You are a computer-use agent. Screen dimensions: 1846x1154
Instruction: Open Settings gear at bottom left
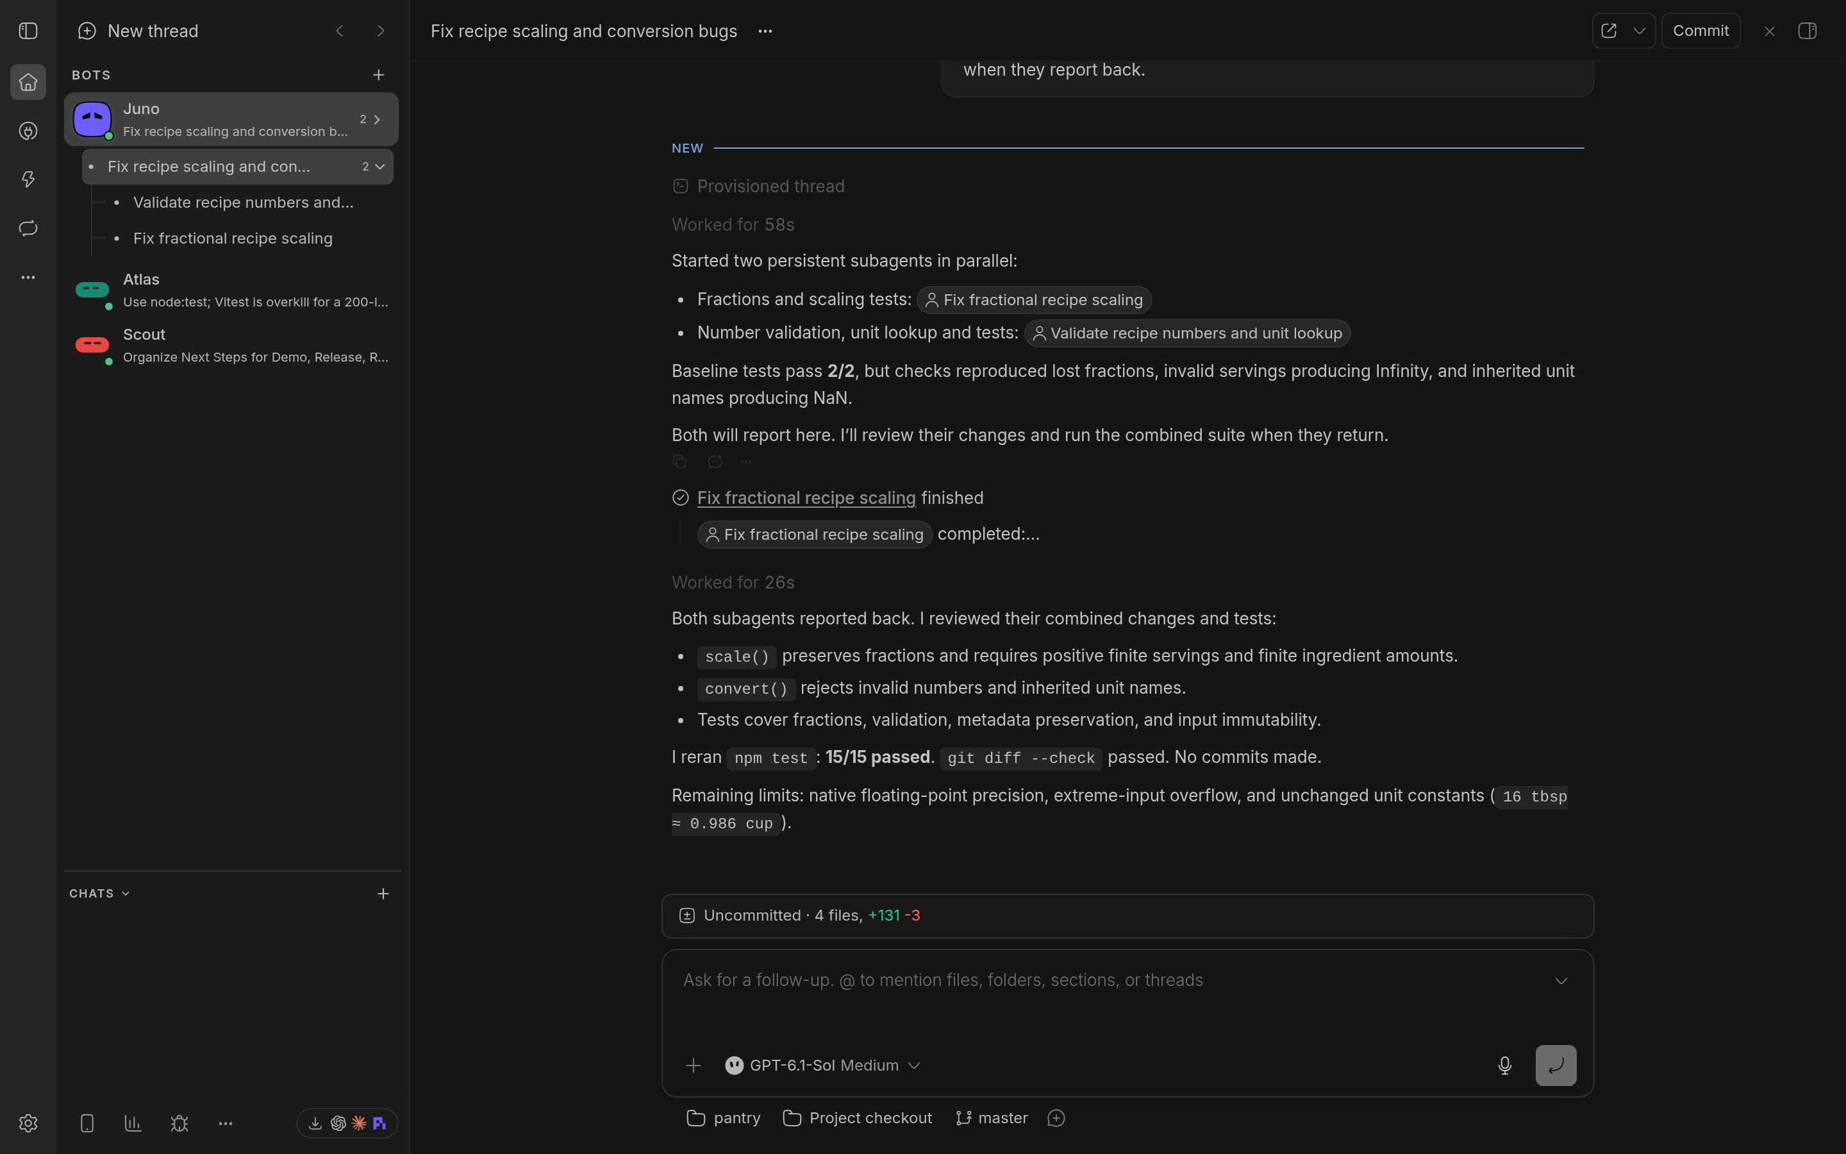coord(28,1123)
